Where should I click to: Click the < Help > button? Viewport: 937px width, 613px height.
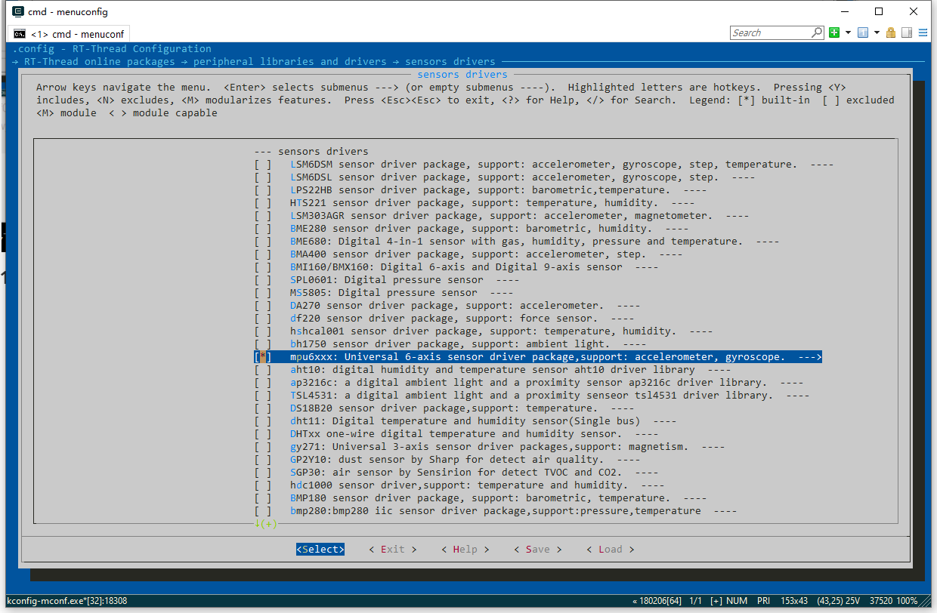465,550
